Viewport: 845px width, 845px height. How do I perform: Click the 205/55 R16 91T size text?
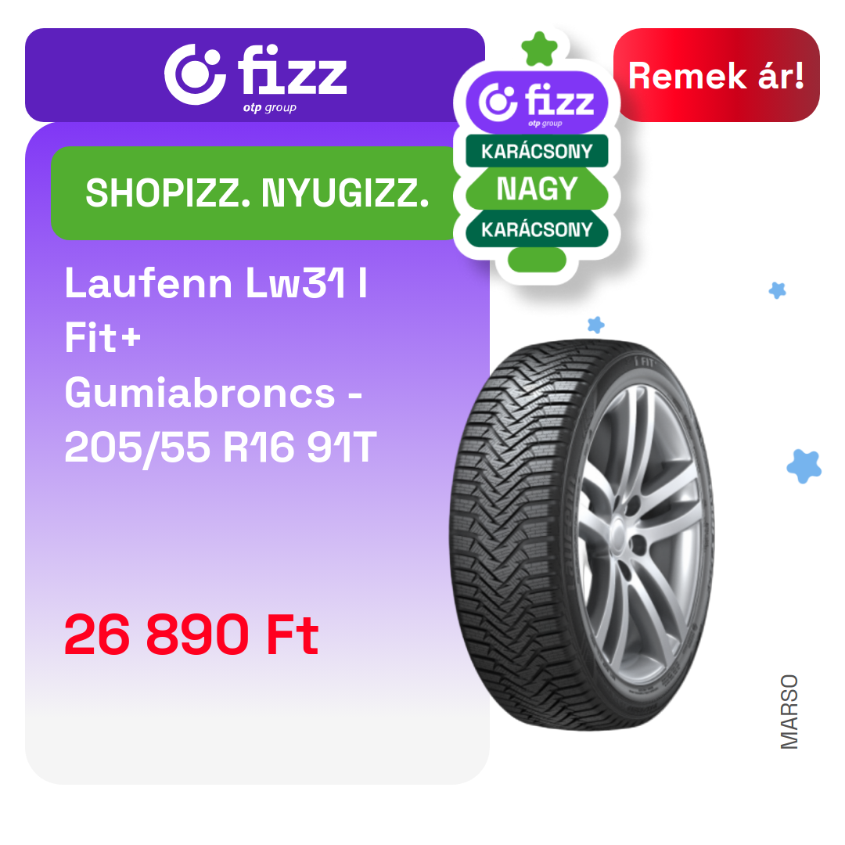[221, 448]
